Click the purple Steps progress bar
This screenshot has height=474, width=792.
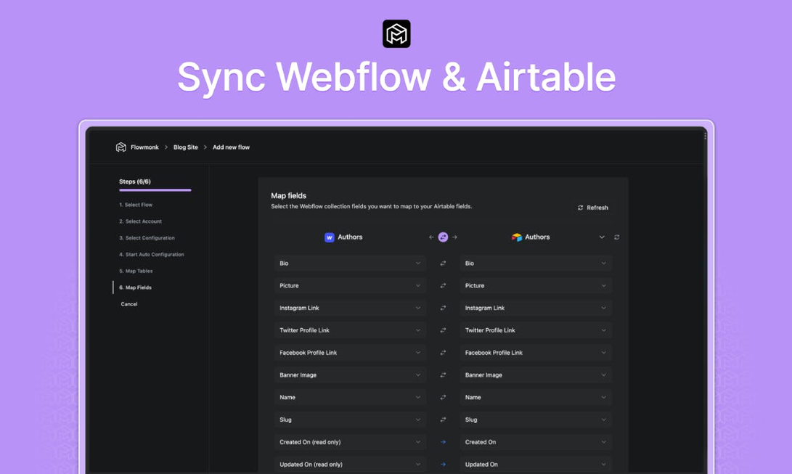click(x=155, y=190)
